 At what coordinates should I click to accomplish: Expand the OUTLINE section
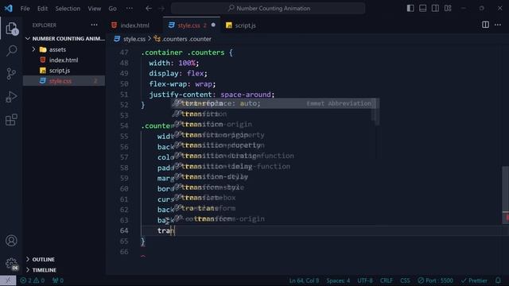(64, 260)
